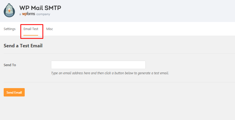Click the divider line under the heading
This screenshot has width=235, height=120.
(118, 53)
